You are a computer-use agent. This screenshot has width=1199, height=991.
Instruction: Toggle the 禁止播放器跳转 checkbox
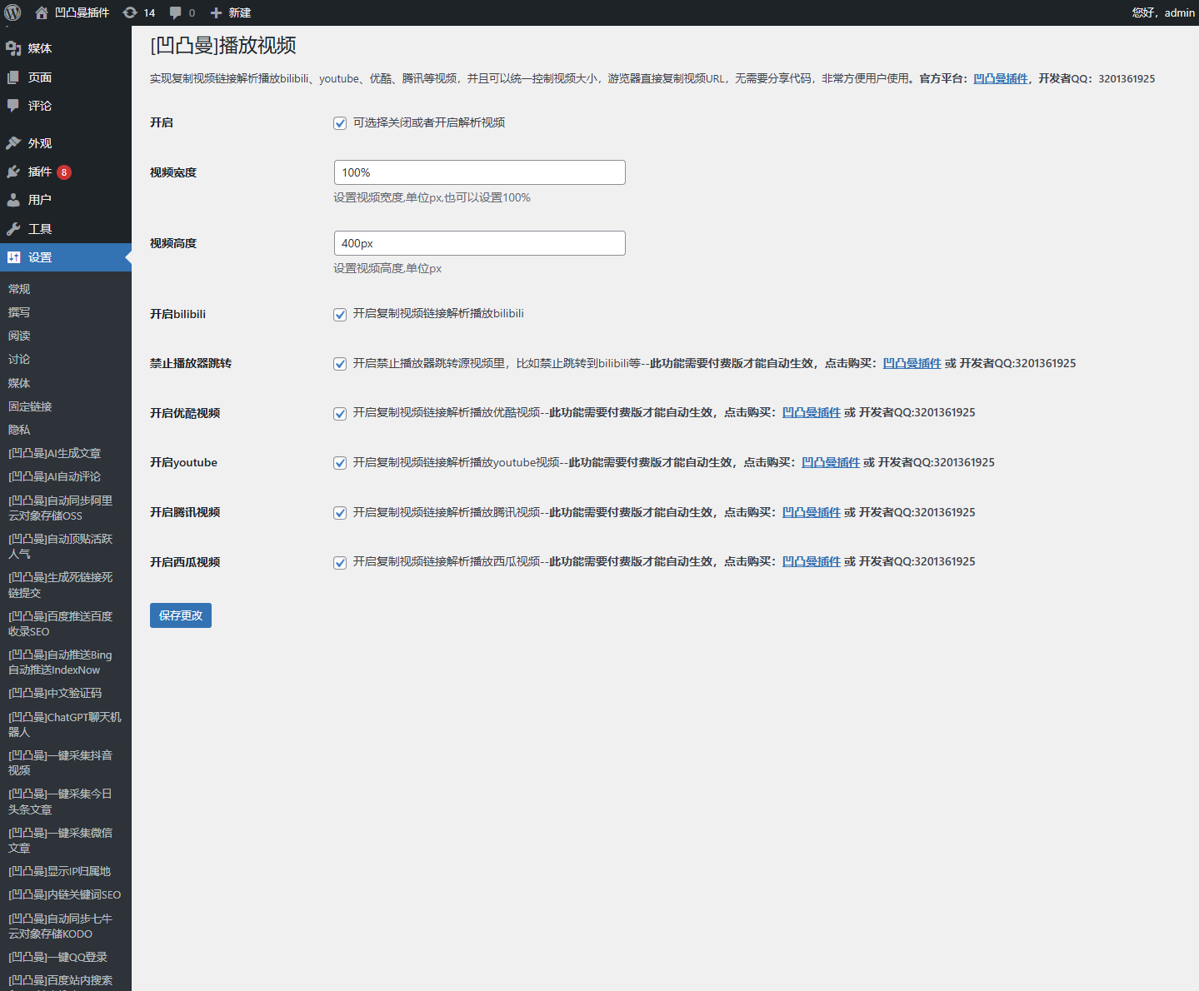tap(340, 364)
